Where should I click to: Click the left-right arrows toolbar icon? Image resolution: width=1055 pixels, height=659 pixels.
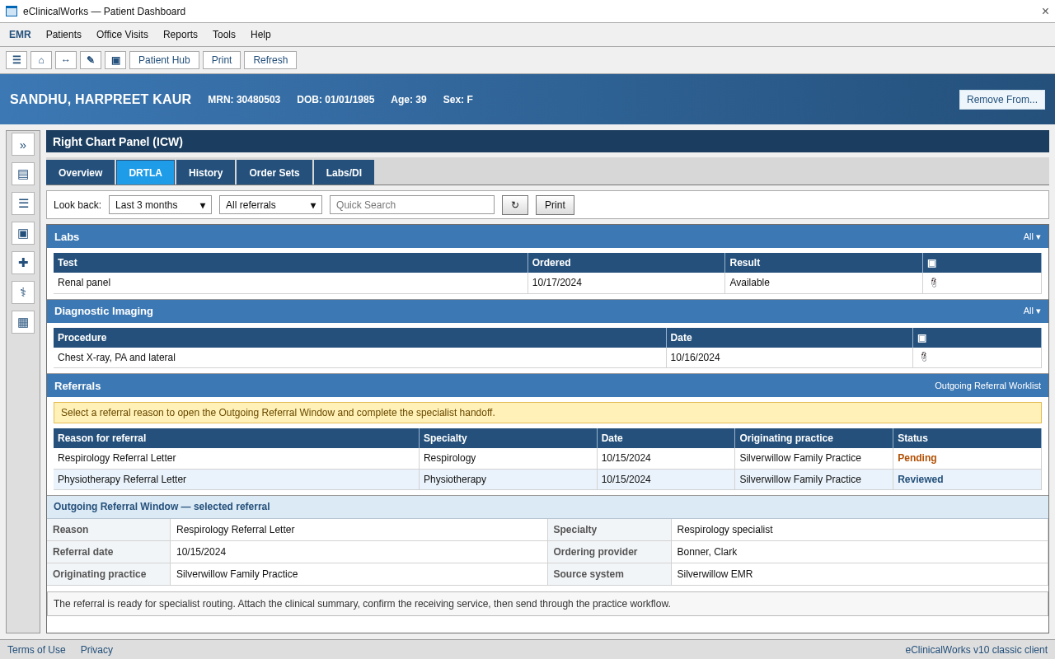[x=66, y=60]
